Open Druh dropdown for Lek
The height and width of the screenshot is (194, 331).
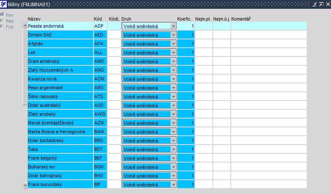point(173,52)
